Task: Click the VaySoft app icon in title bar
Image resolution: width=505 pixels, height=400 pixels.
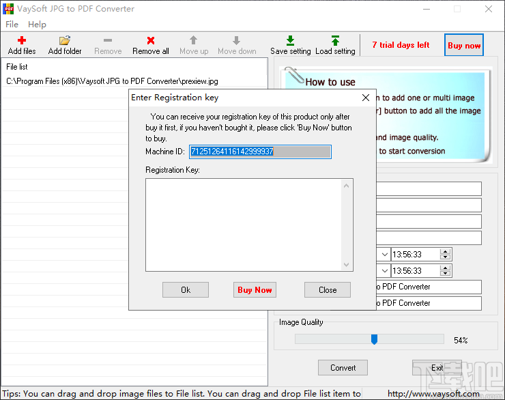Action: coord(8,9)
